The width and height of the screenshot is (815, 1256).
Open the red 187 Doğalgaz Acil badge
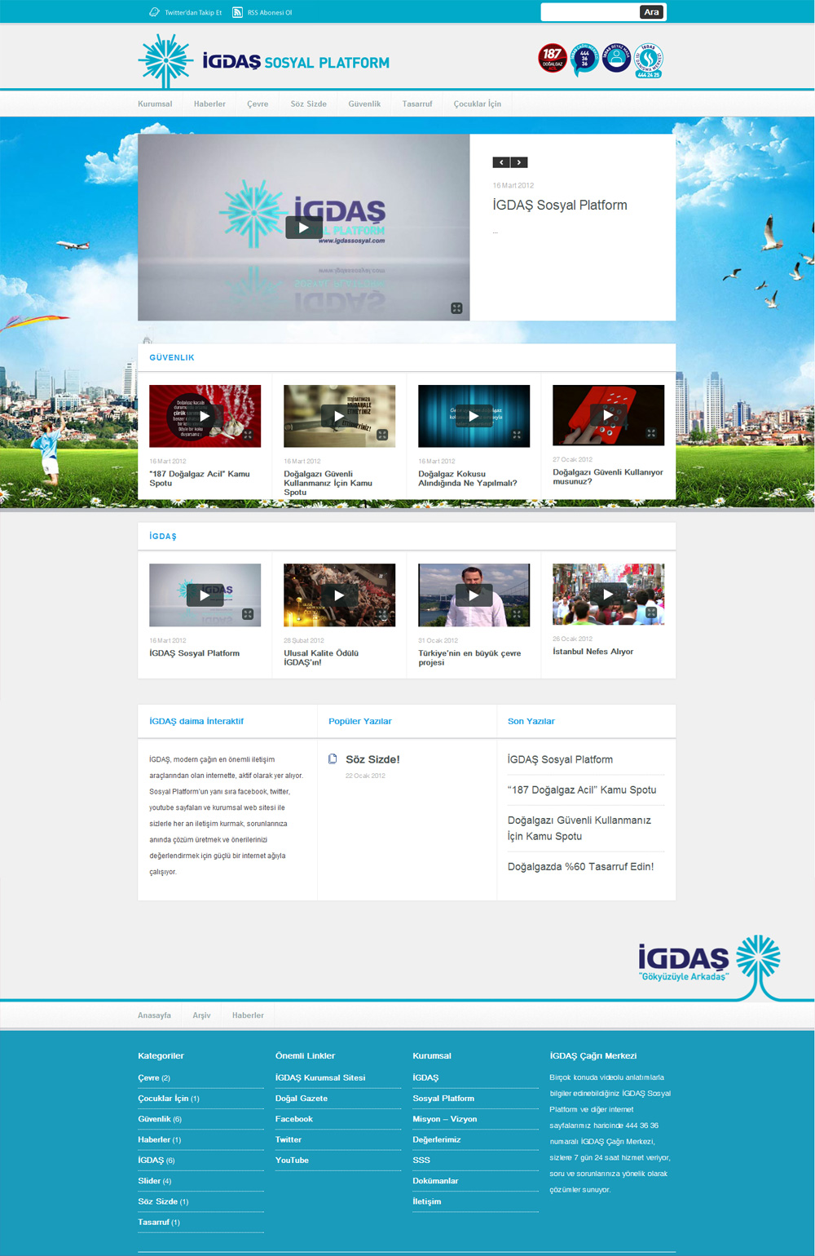tap(552, 58)
